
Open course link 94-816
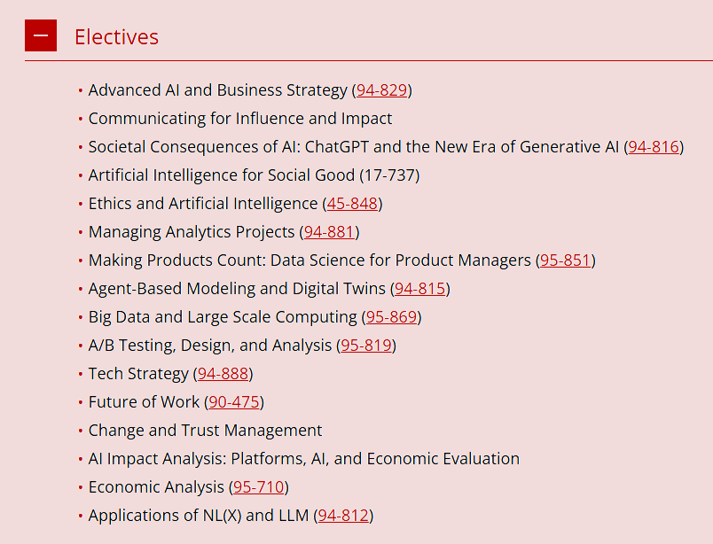click(x=654, y=147)
